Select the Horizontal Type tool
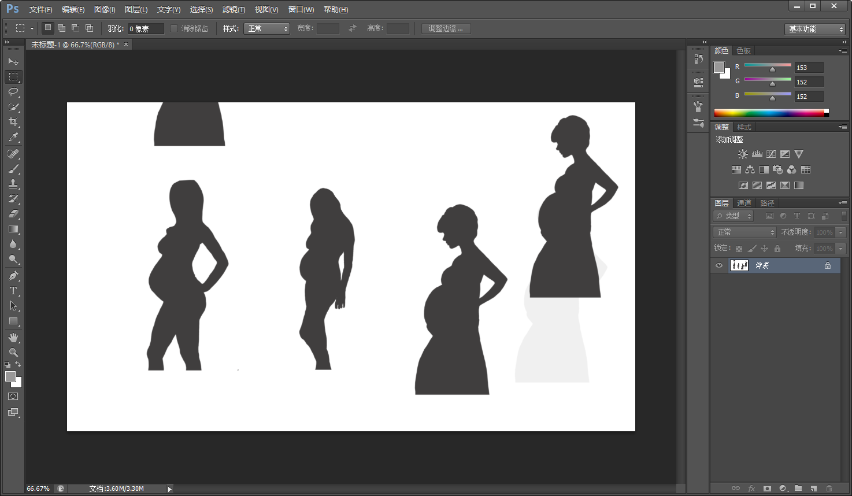Viewport: 852px width, 496px height. [13, 291]
